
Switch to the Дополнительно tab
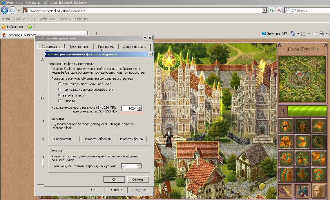pos(135,47)
